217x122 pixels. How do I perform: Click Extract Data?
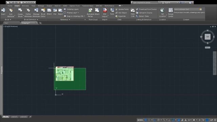coord(142,16)
